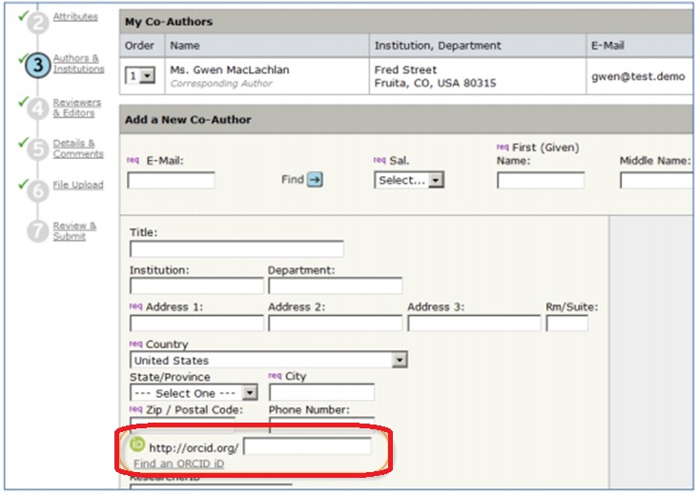Click the Institution input field

point(196,286)
